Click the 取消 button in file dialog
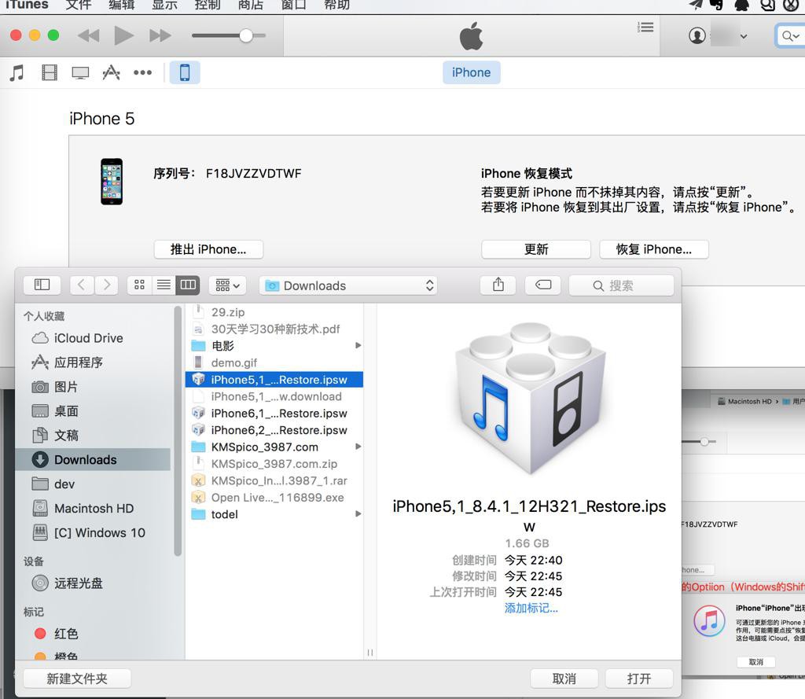 tap(564, 679)
